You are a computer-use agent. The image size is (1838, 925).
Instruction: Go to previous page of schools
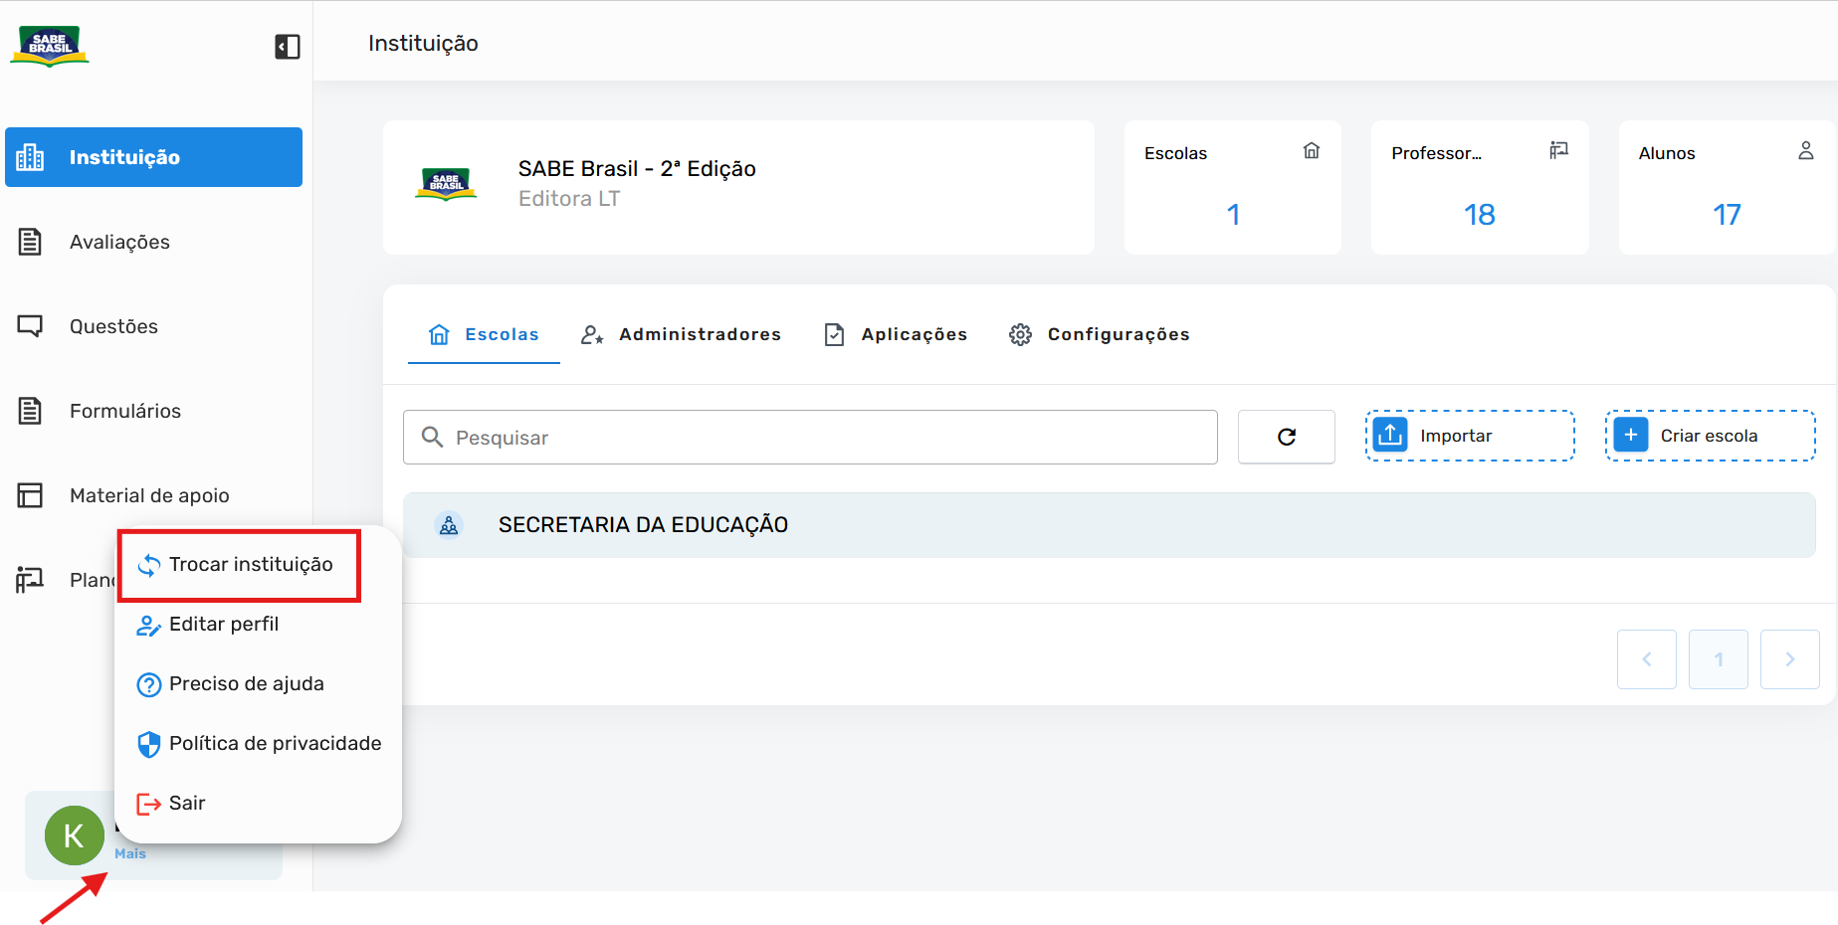tap(1647, 659)
